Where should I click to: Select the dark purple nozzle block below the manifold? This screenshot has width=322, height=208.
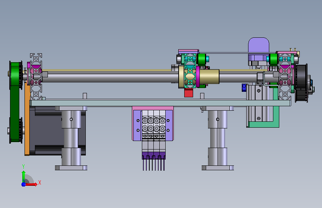coord(153,155)
